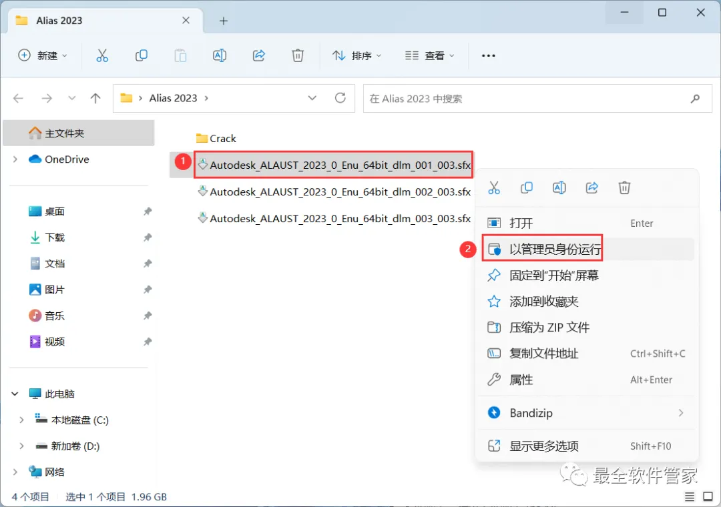The image size is (721, 507).
Task: Open 文档 quick access folder
Action: click(54, 264)
